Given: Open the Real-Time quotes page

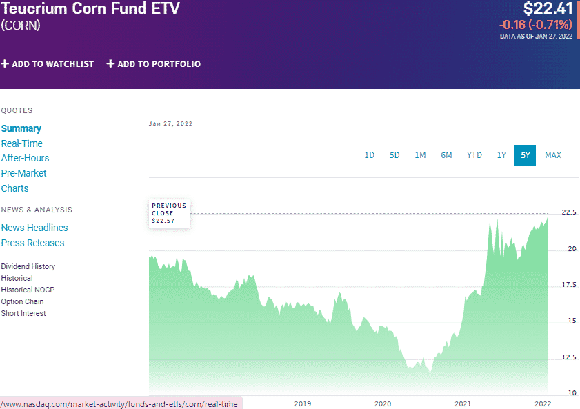Looking at the screenshot, I should click(x=21, y=143).
